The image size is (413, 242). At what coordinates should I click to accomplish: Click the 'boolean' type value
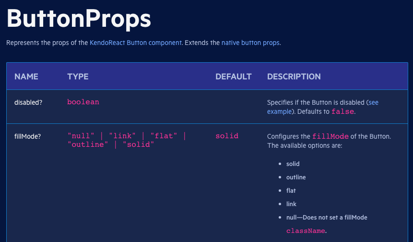(x=83, y=102)
